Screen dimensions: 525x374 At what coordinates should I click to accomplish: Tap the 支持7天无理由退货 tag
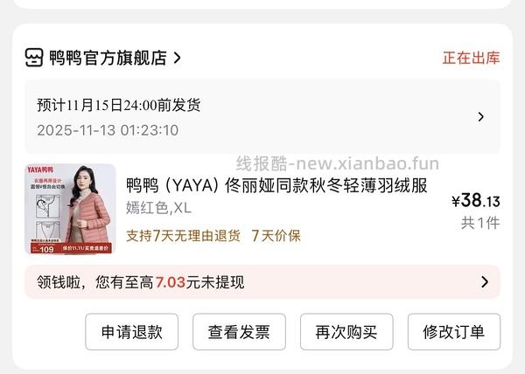183,236
